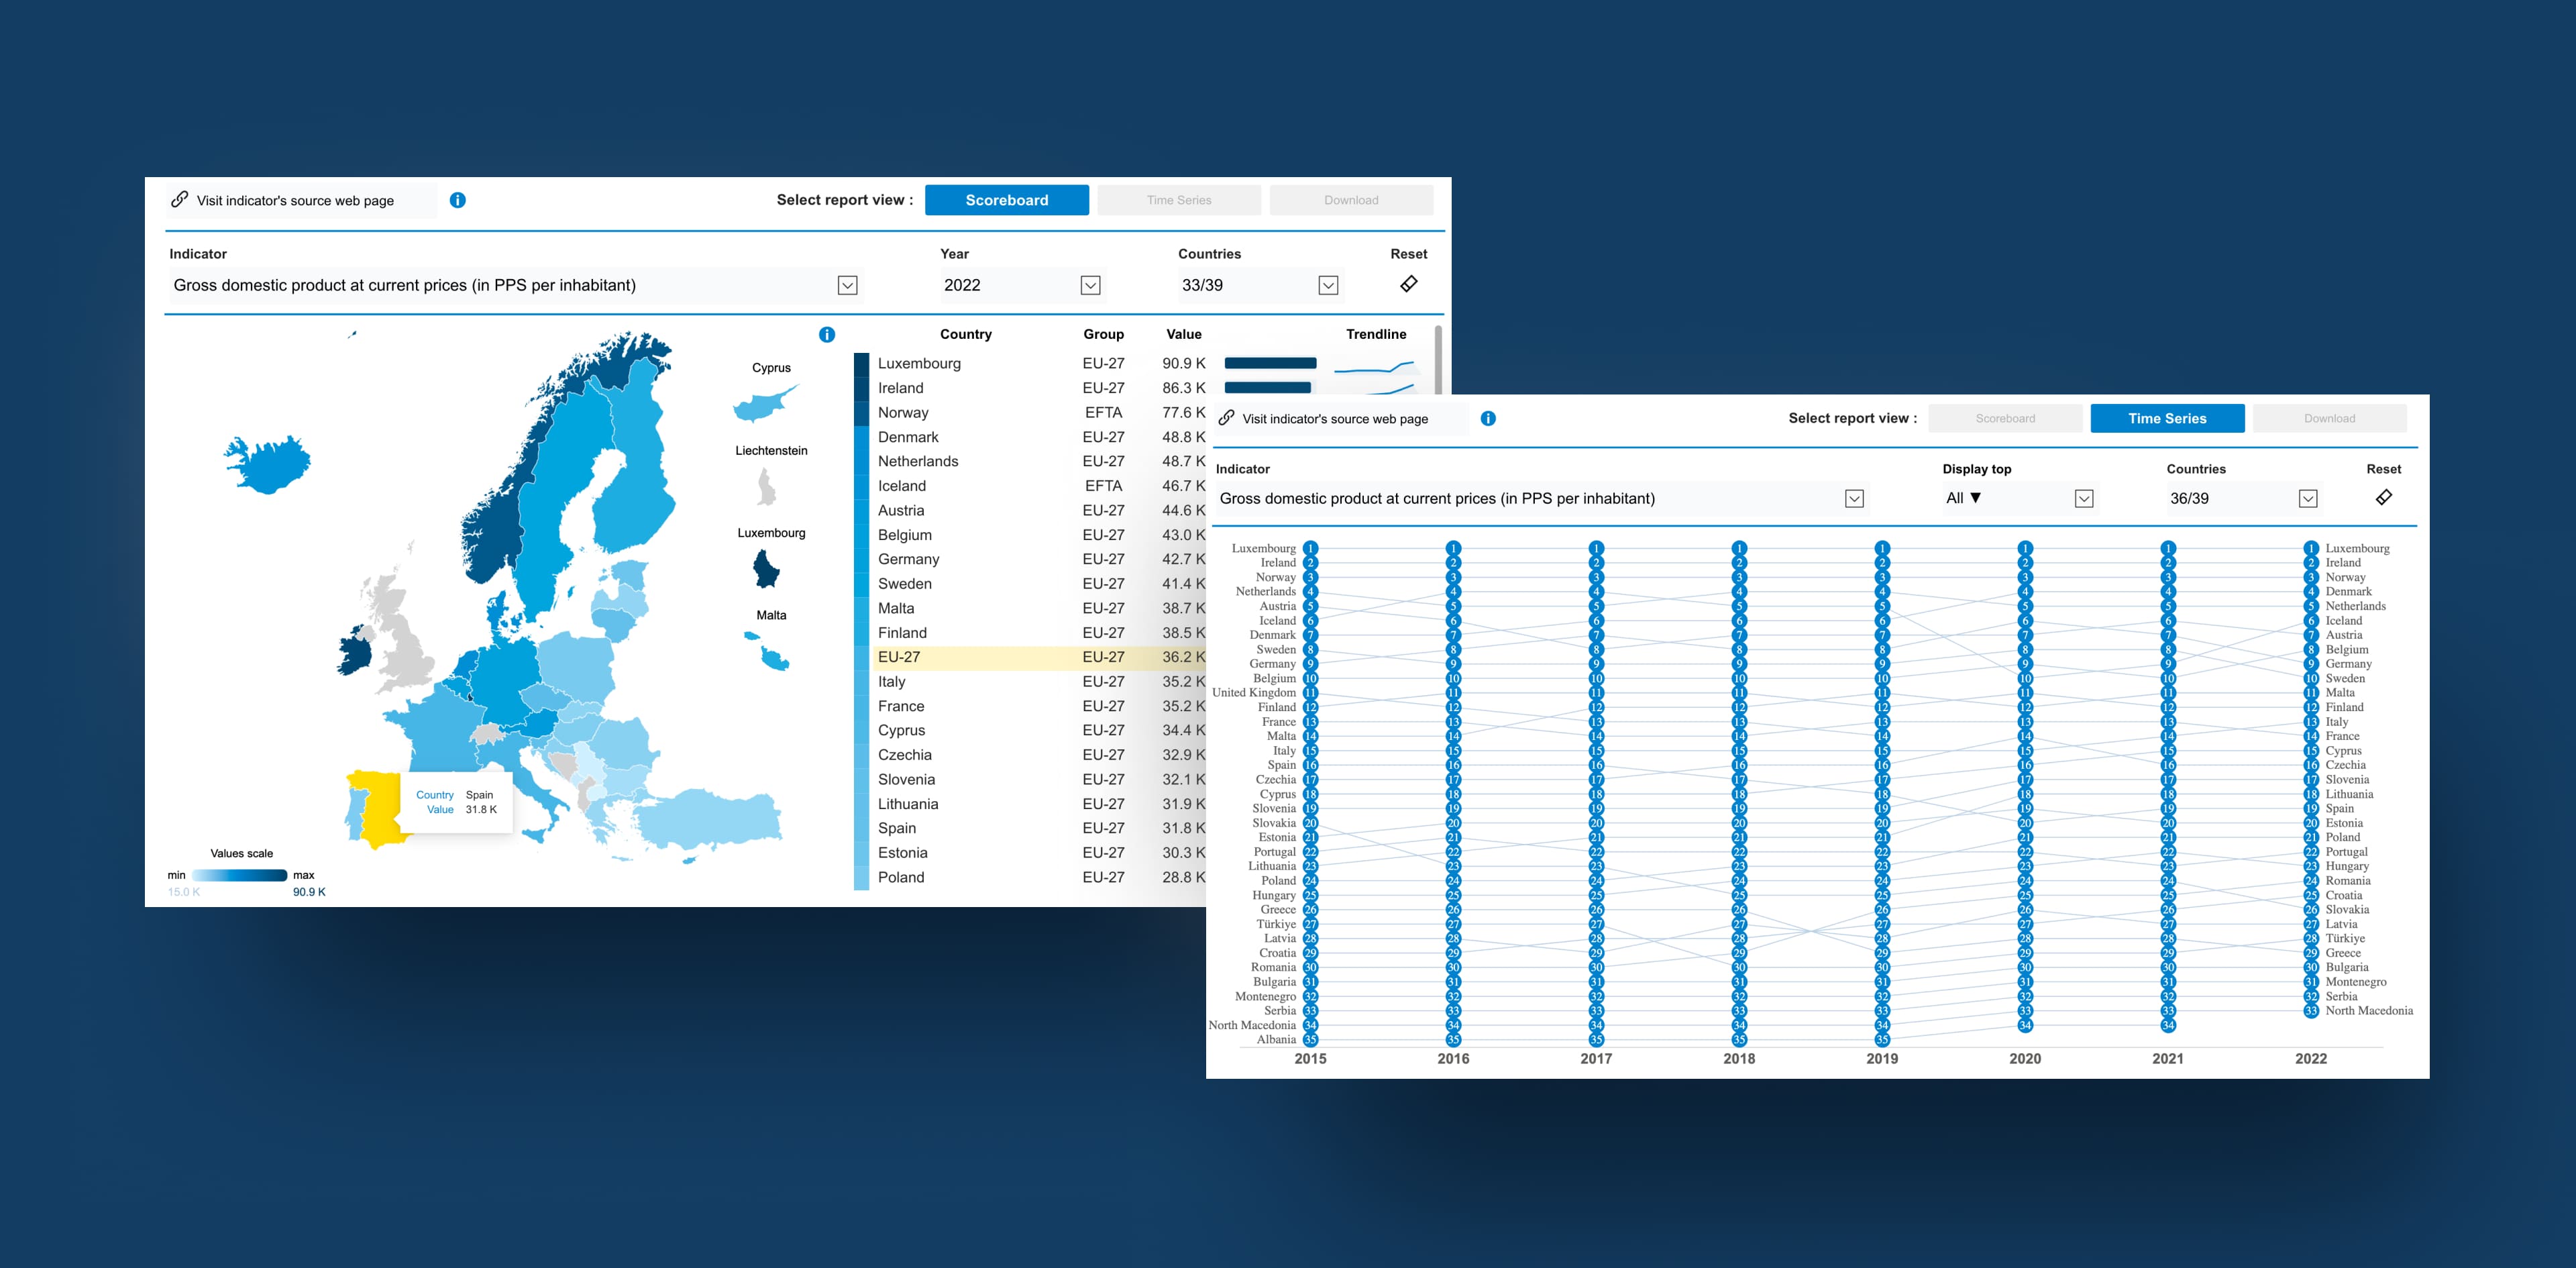2576x1268 pixels.
Task: Click the info icon above the map
Action: point(827,335)
